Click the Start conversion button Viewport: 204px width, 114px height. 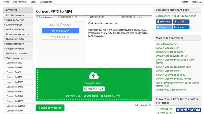[50, 108]
